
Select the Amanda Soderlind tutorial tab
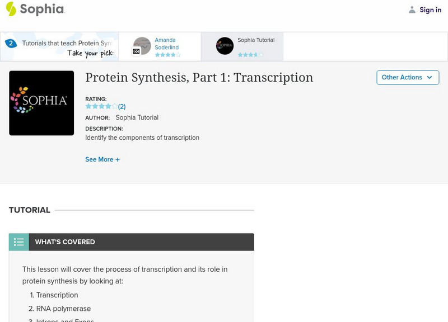pyautogui.click(x=167, y=44)
